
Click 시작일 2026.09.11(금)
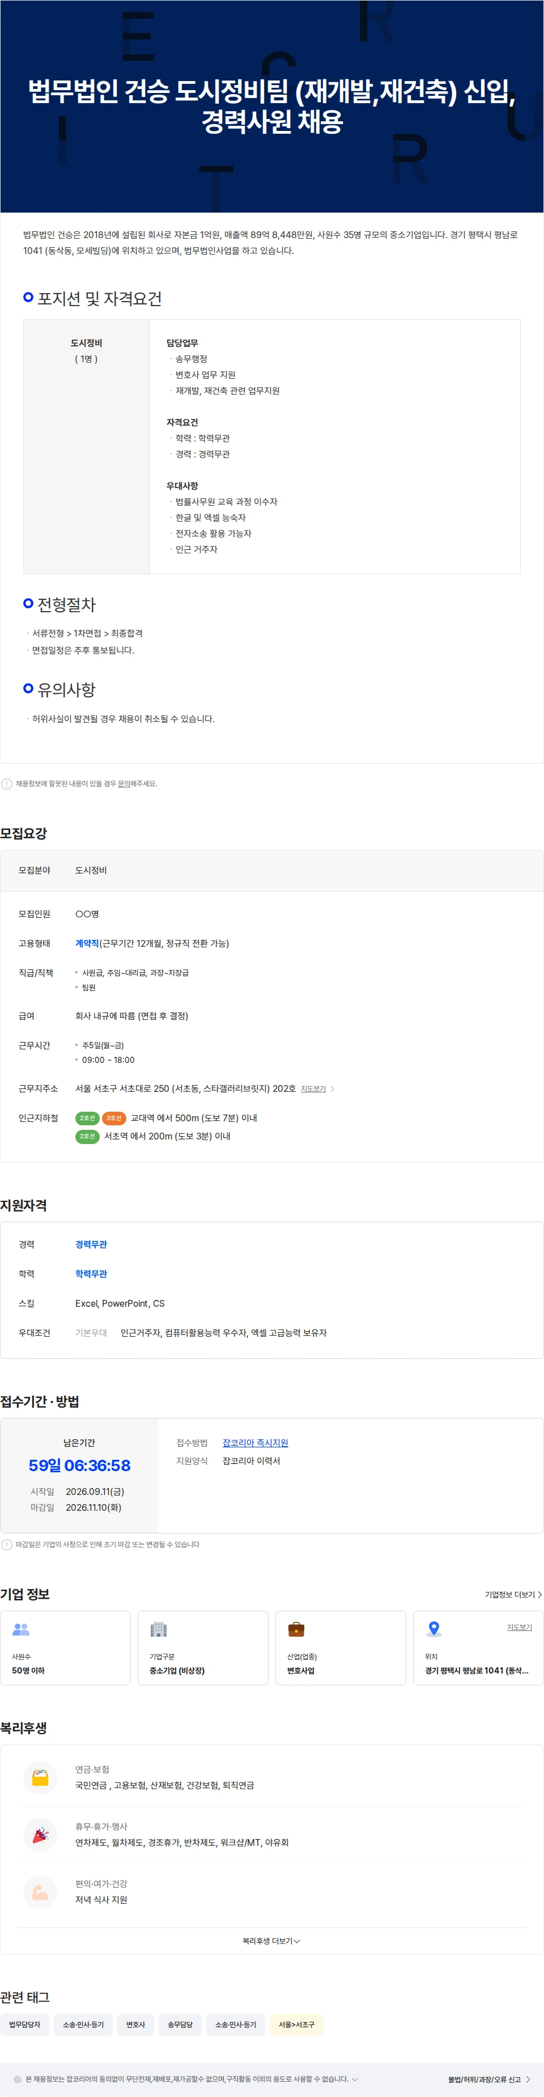(x=77, y=1492)
